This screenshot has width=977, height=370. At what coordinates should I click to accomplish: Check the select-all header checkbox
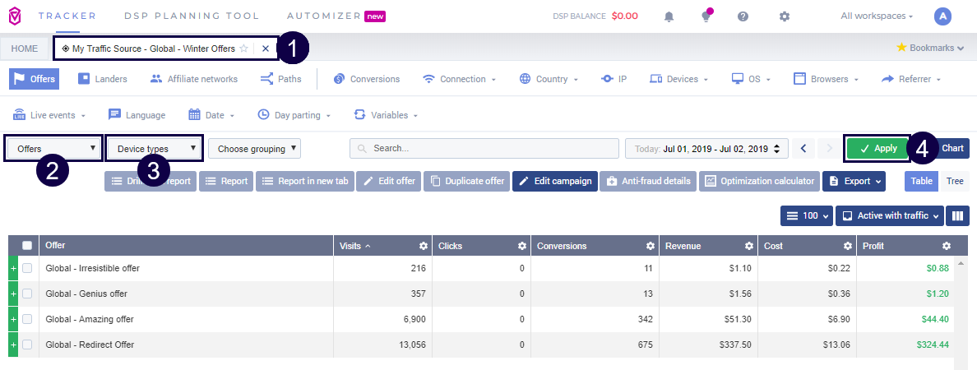(27, 246)
